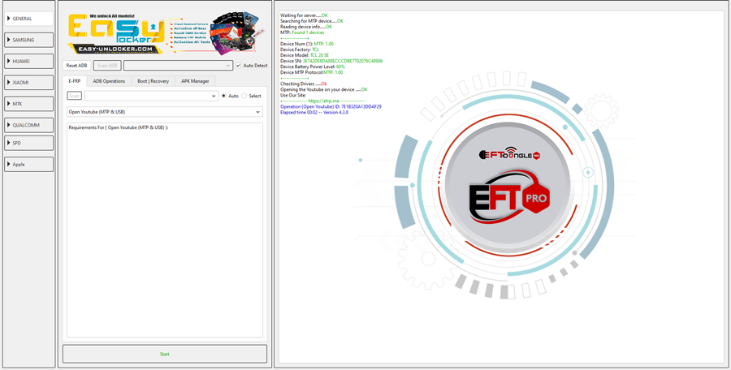Click the MTP Found 1 devices line
Screen dimensions: 731x370
point(302,32)
